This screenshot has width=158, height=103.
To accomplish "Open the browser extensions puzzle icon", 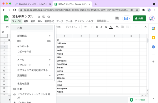I will [144, 10].
